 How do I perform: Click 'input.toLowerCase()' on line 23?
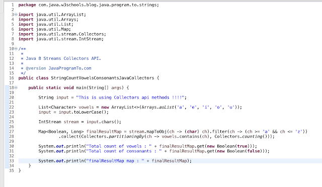coord(83,112)
